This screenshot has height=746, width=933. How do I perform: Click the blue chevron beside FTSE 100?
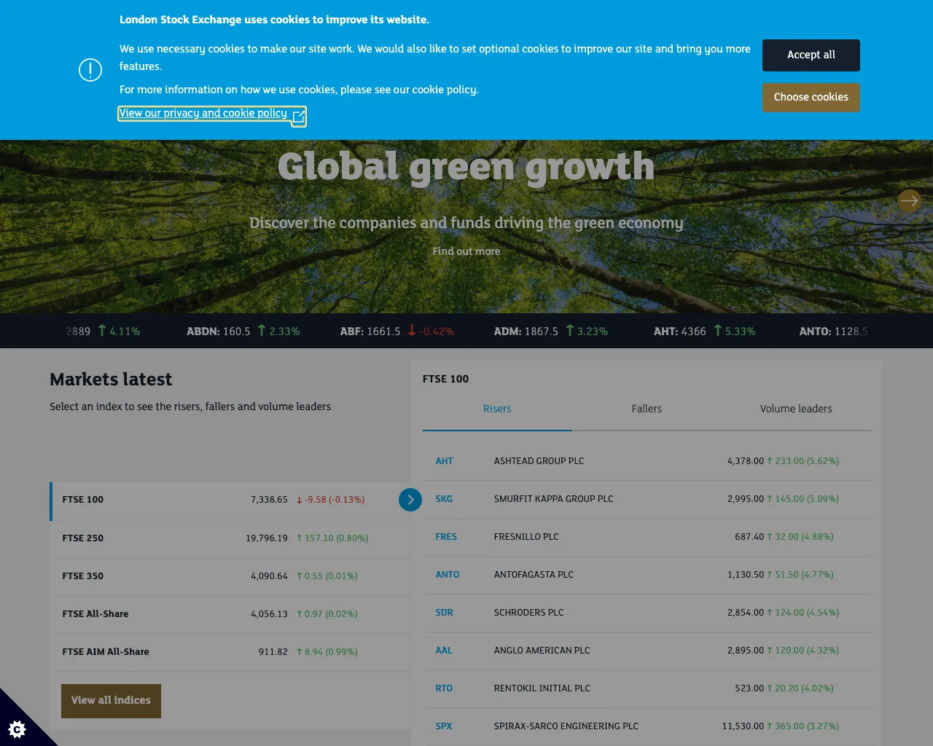[410, 500]
